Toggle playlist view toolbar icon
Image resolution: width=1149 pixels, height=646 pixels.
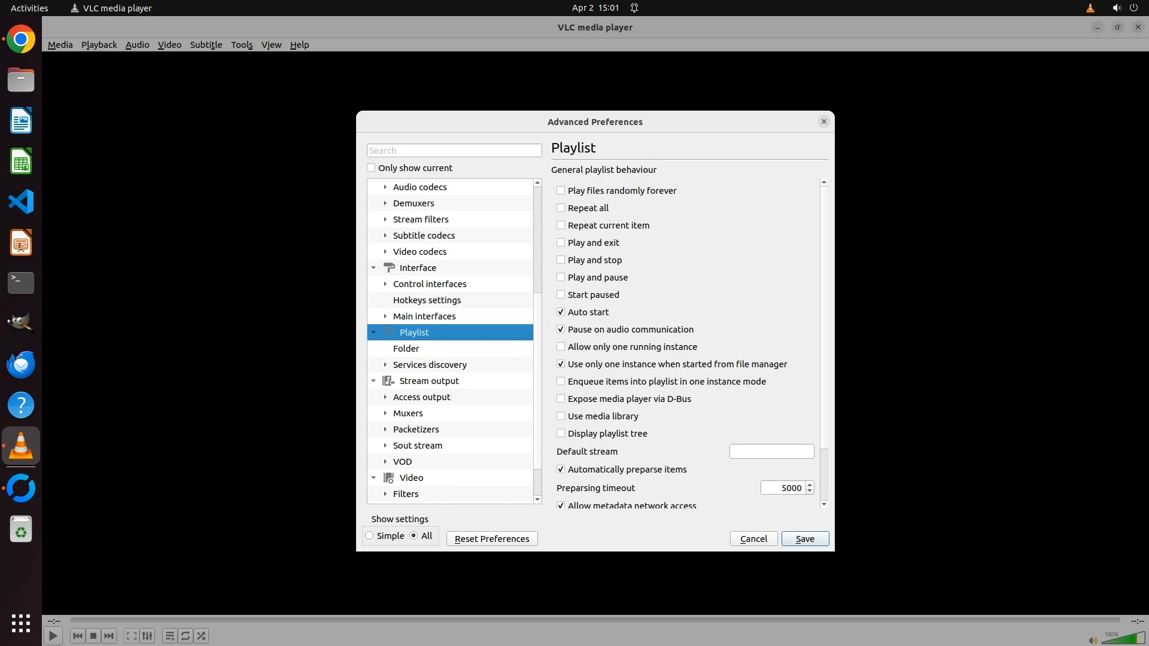pos(169,636)
